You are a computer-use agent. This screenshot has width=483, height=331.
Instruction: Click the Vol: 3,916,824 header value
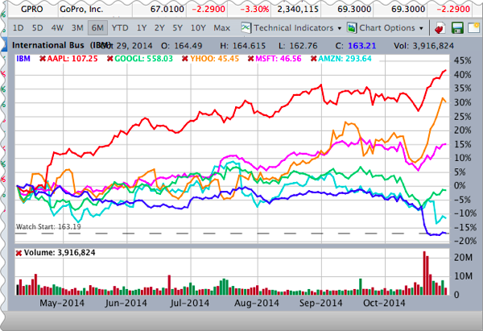coord(424,46)
